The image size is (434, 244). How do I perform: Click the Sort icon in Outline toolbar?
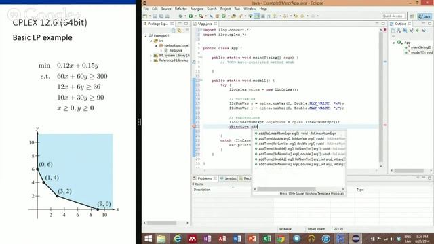(399, 30)
